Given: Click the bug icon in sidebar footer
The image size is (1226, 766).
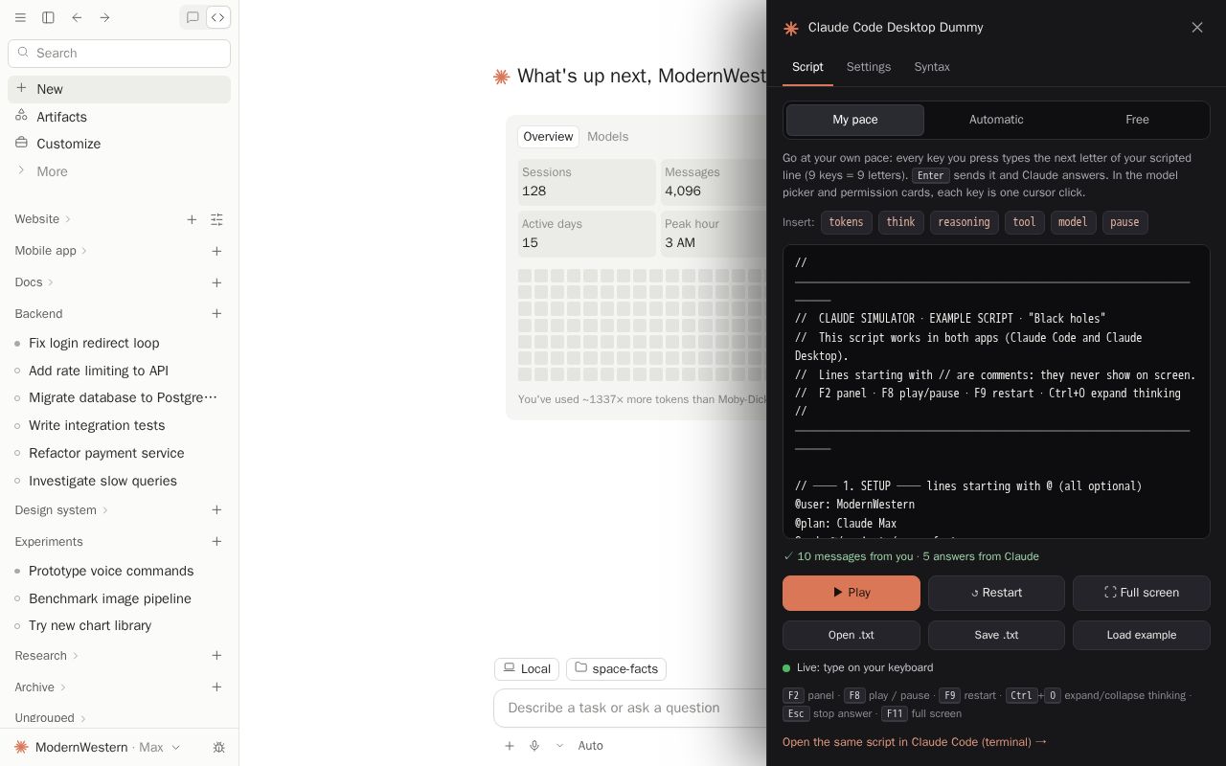Looking at the screenshot, I should [218, 747].
